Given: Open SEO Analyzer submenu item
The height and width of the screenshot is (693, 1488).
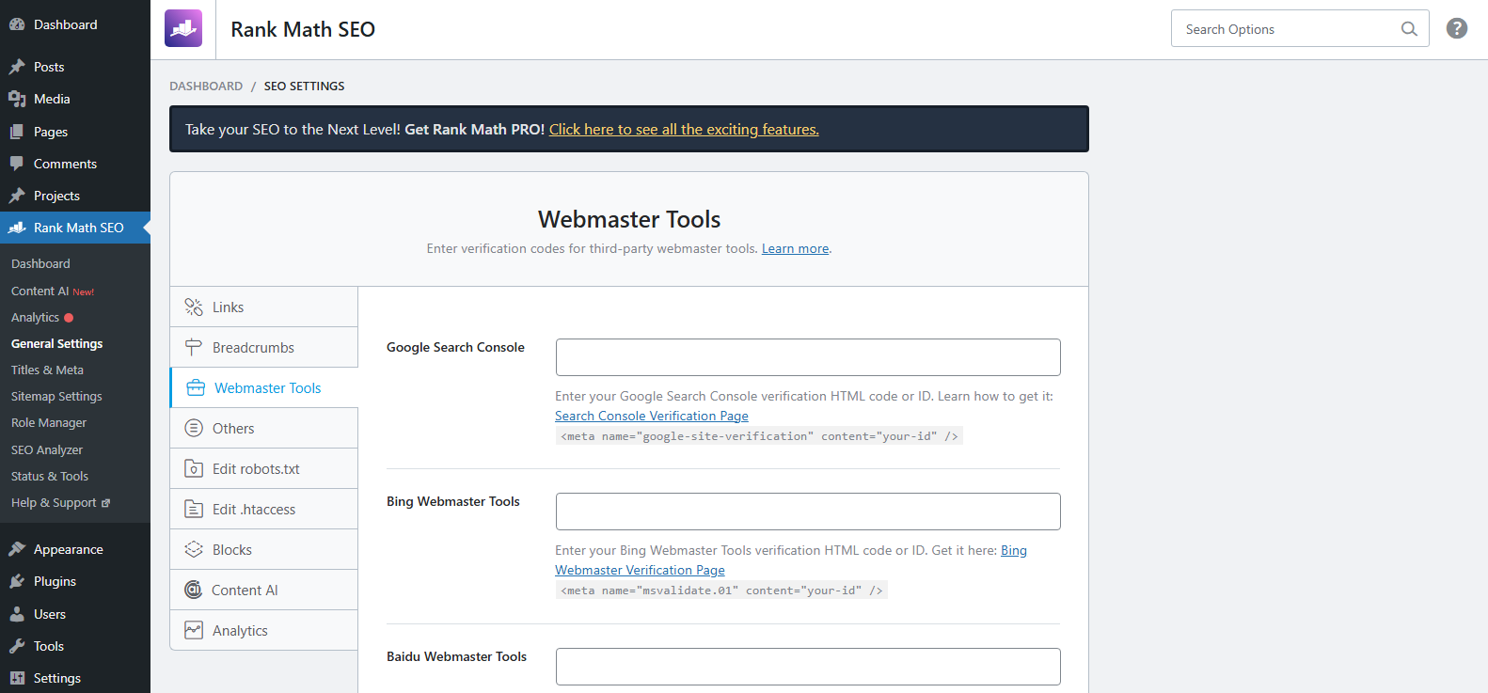Looking at the screenshot, I should tap(47, 450).
